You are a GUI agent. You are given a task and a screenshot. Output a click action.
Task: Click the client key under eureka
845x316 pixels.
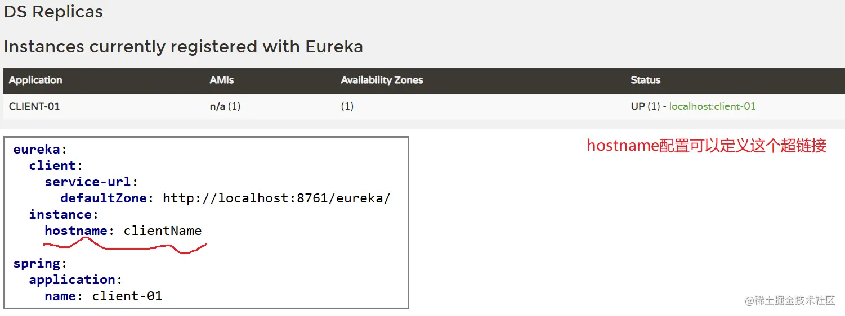[52, 166]
